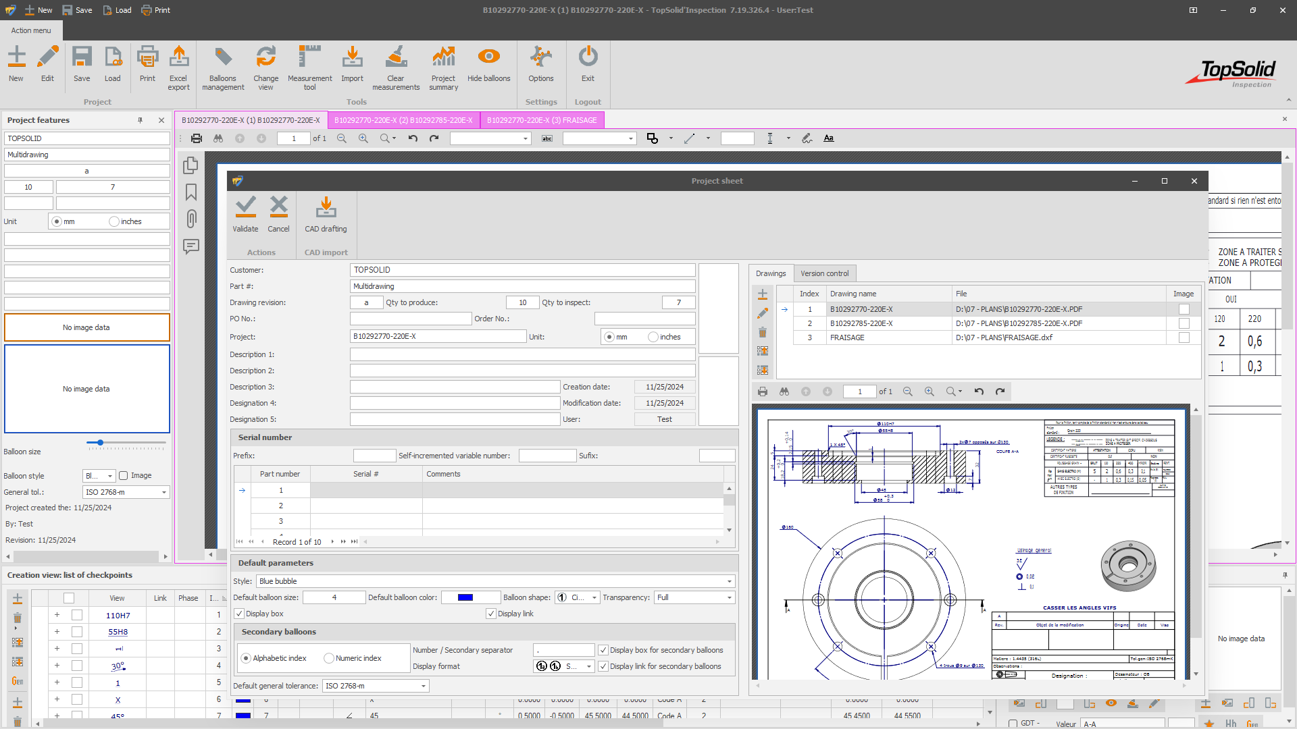The height and width of the screenshot is (729, 1297).
Task: Open the comments side panel icon
Action: 191,246
